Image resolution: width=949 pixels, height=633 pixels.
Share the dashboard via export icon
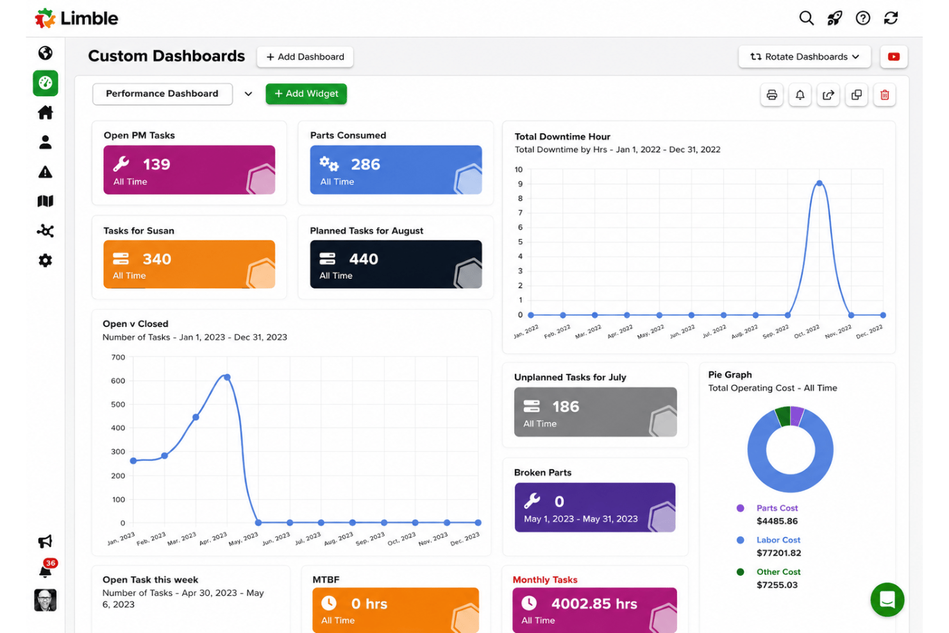828,95
